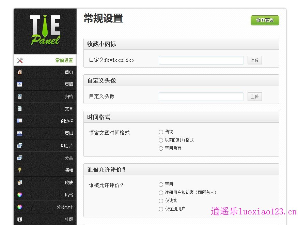Screen dimensions: 298x225
Task: Click the 归档 archive icon
Action: [x=19, y=96]
